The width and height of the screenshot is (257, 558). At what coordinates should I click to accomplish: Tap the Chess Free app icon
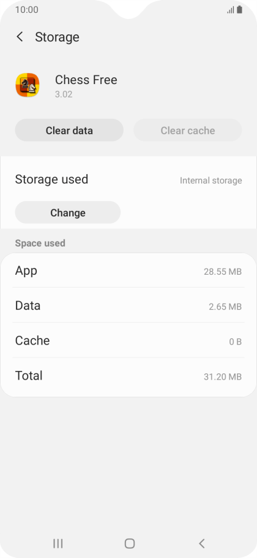click(x=28, y=85)
